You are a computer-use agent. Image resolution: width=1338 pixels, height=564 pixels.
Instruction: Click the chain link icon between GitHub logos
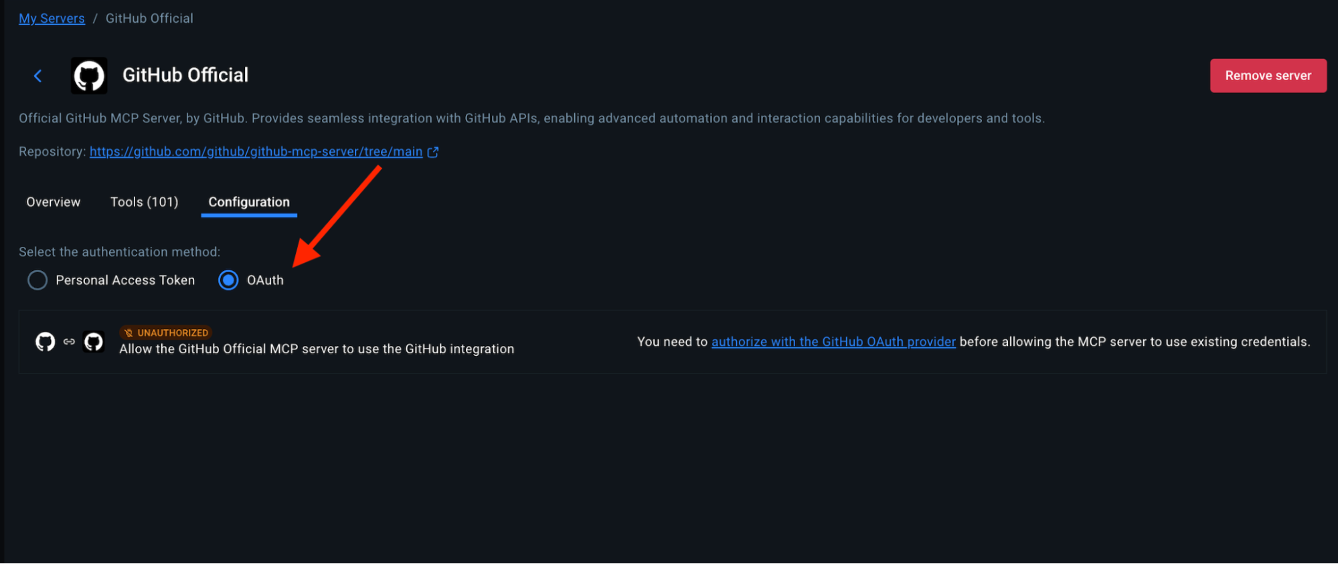point(69,342)
